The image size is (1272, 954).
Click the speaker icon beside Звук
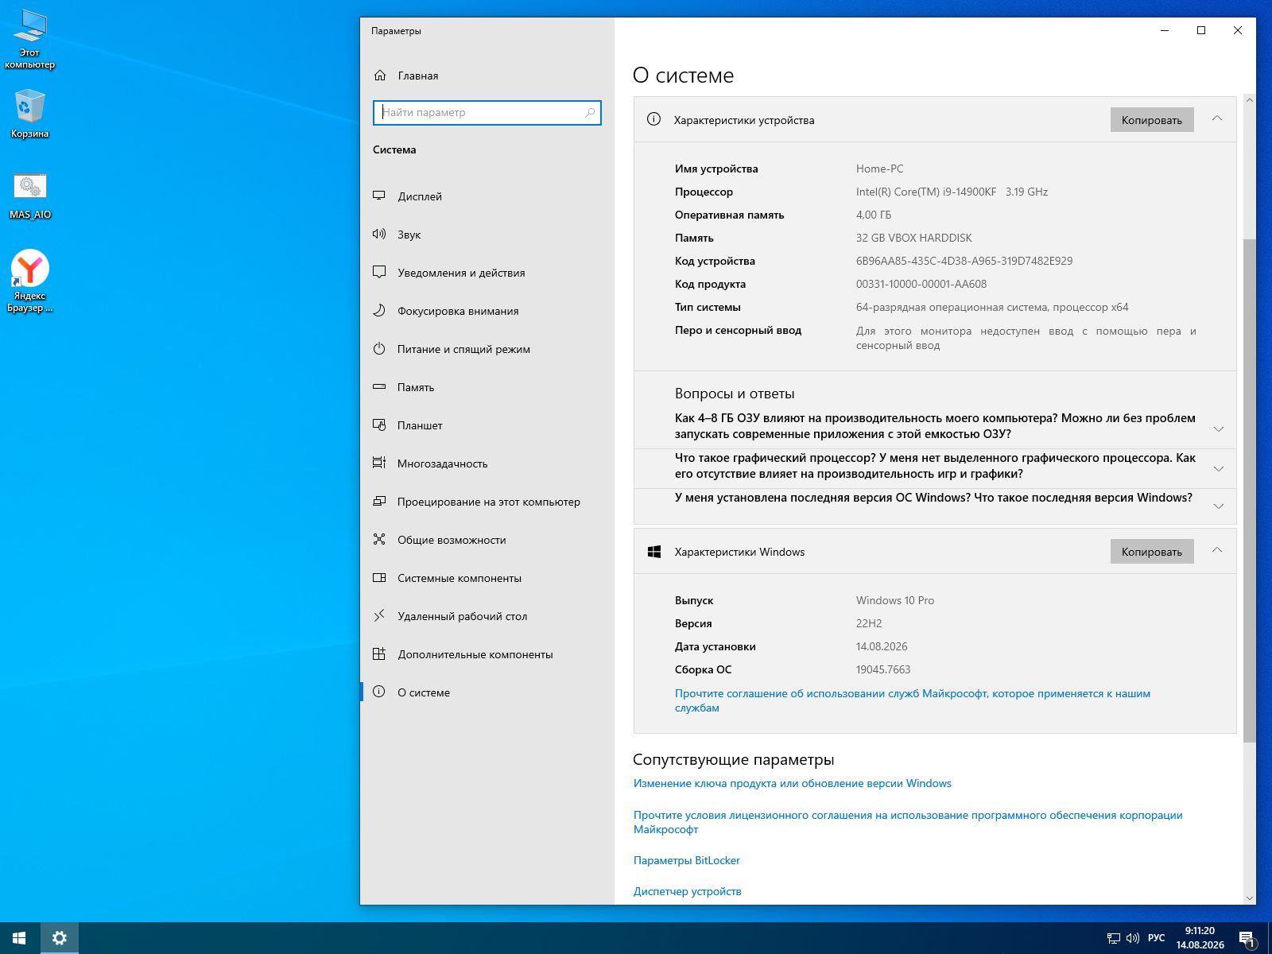coord(379,234)
